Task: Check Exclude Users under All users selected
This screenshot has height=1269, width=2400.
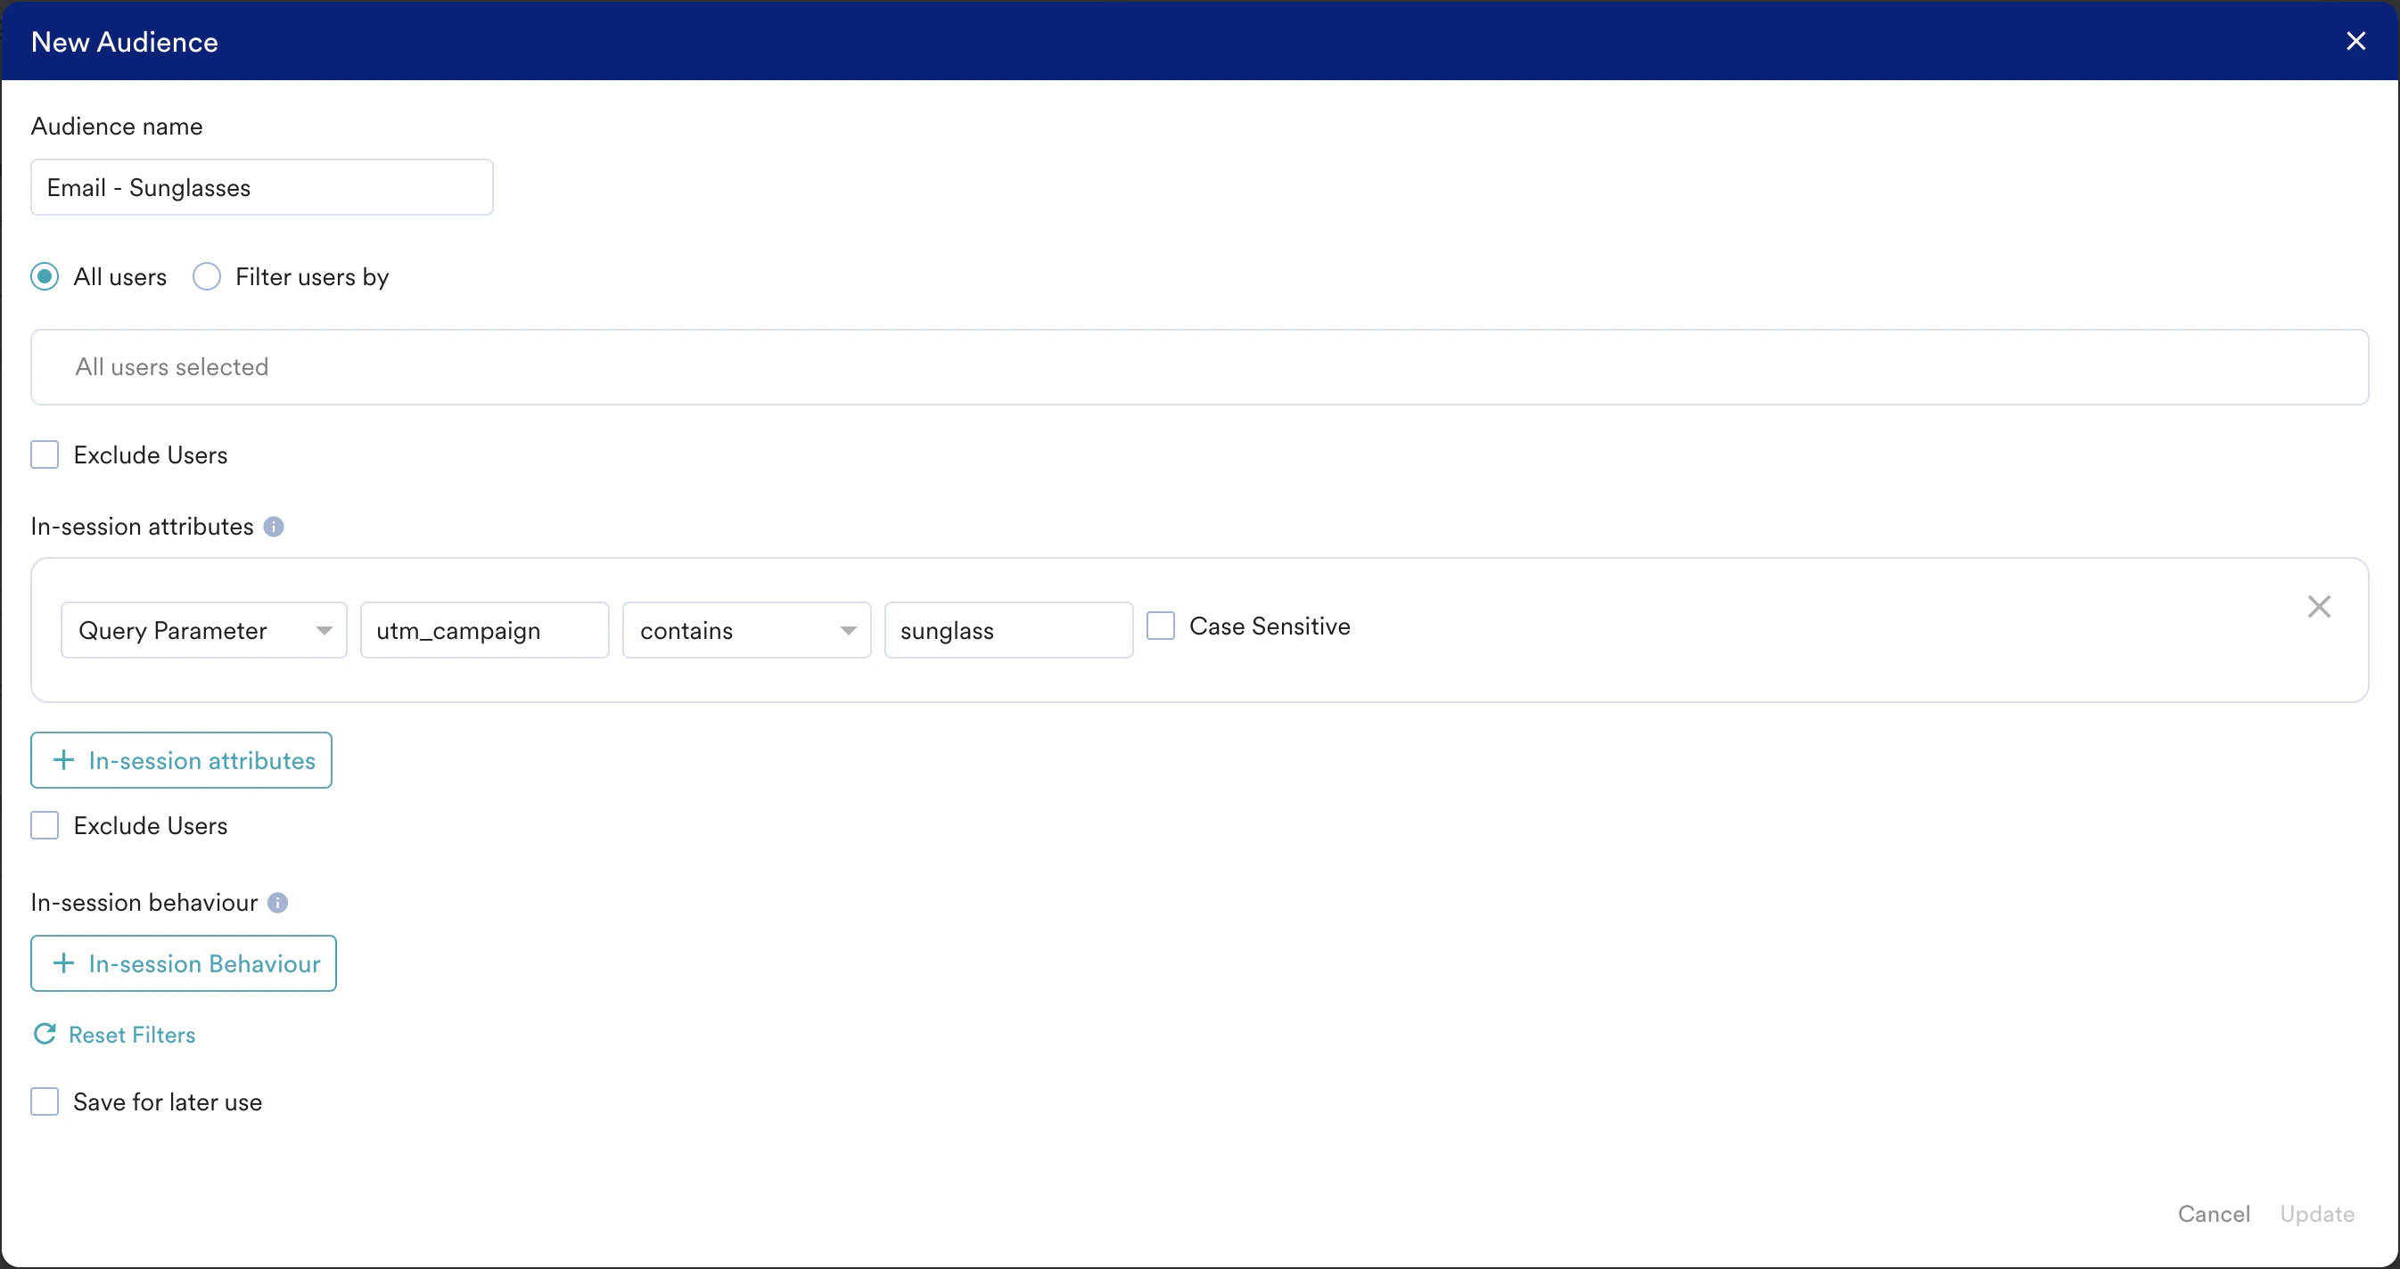Action: pyautogui.click(x=45, y=455)
